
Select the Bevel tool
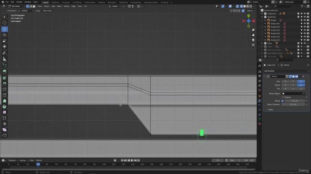coord(4,84)
